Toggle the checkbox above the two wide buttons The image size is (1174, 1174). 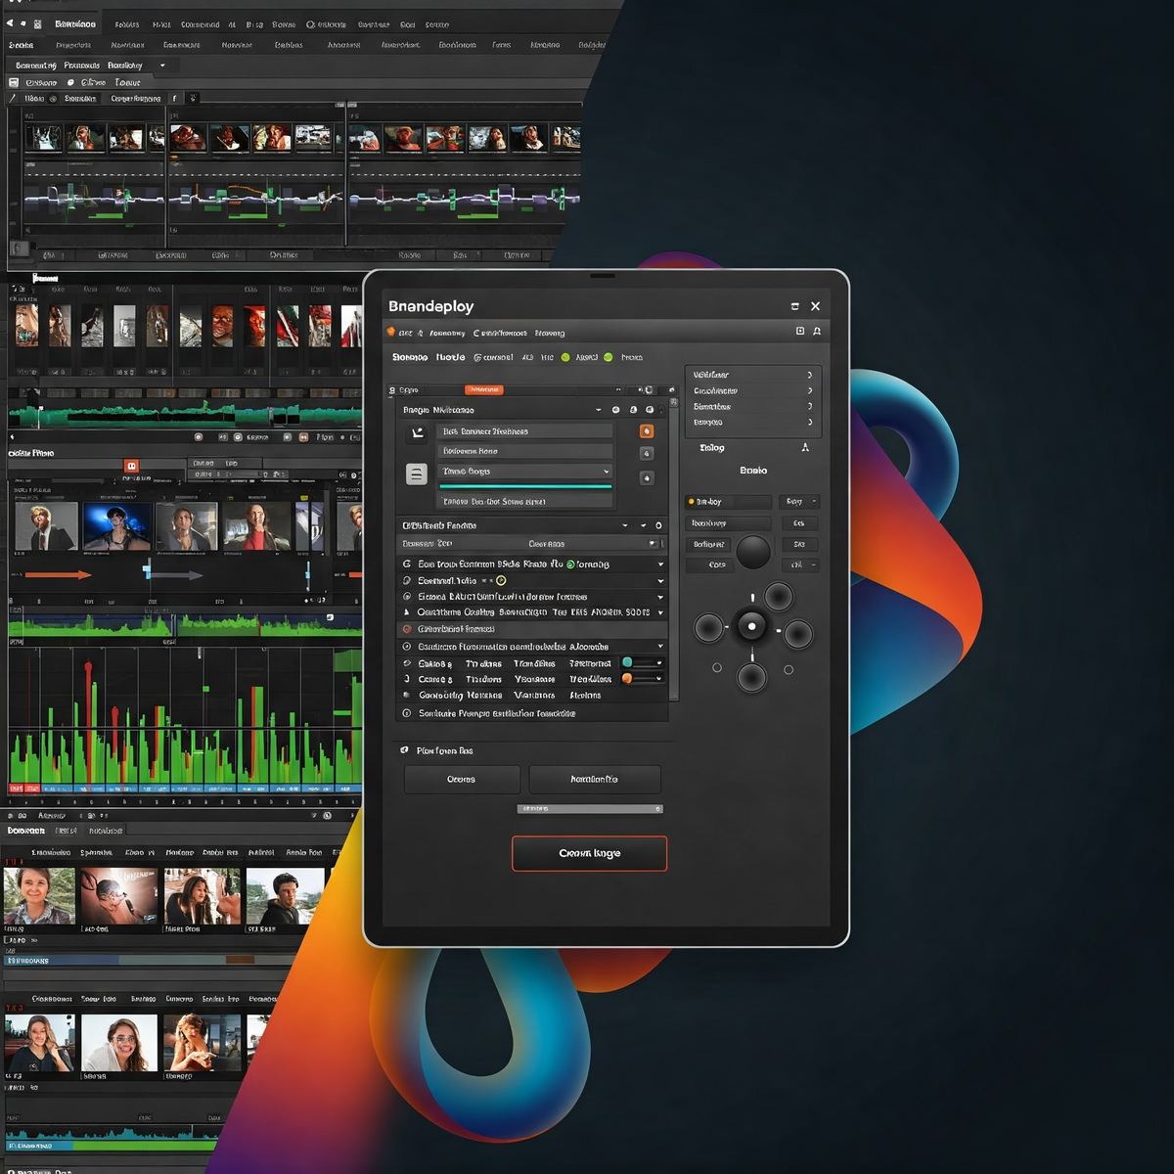405,750
